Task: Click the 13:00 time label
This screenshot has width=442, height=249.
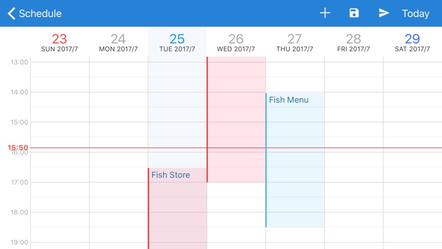Action: pyautogui.click(x=19, y=62)
